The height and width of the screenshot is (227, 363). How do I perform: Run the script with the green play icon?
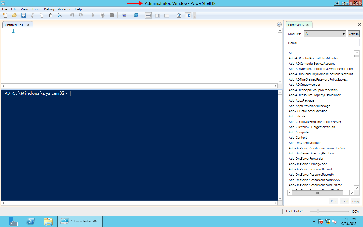(93, 15)
